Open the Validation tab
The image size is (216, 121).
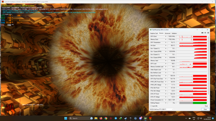174,33
